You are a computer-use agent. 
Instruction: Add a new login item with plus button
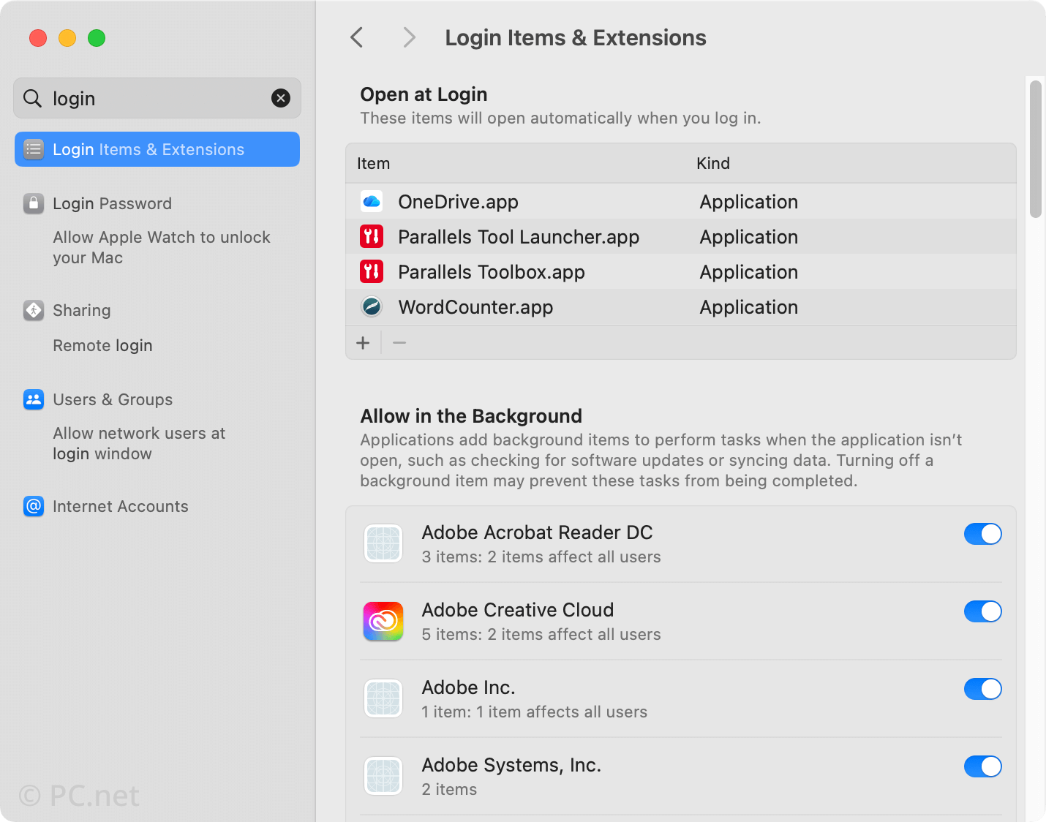364,342
